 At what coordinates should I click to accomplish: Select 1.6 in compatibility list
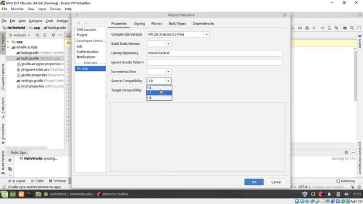[159, 88]
